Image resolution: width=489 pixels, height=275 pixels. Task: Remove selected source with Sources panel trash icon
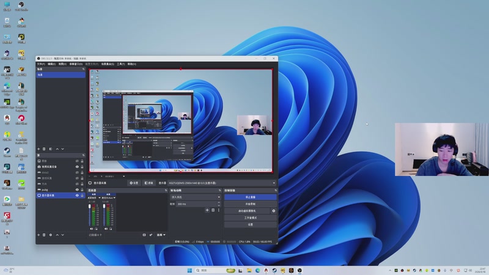coord(44,235)
